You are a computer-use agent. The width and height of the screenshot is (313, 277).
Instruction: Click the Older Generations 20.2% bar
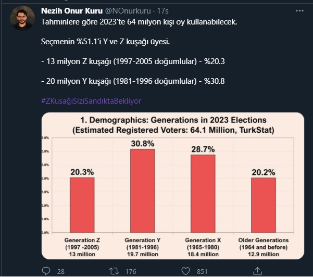[x=263, y=205]
